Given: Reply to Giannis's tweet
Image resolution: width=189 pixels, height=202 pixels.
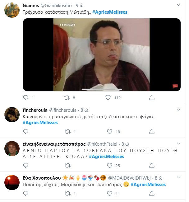Looking at the screenshot, I should coord(26,98).
